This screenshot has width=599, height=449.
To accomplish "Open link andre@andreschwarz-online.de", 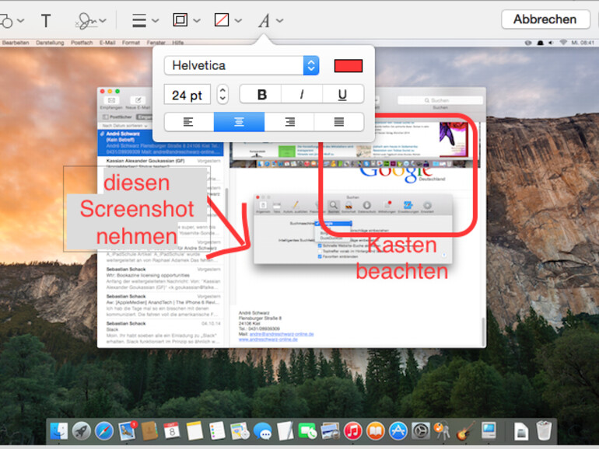I will [281, 334].
